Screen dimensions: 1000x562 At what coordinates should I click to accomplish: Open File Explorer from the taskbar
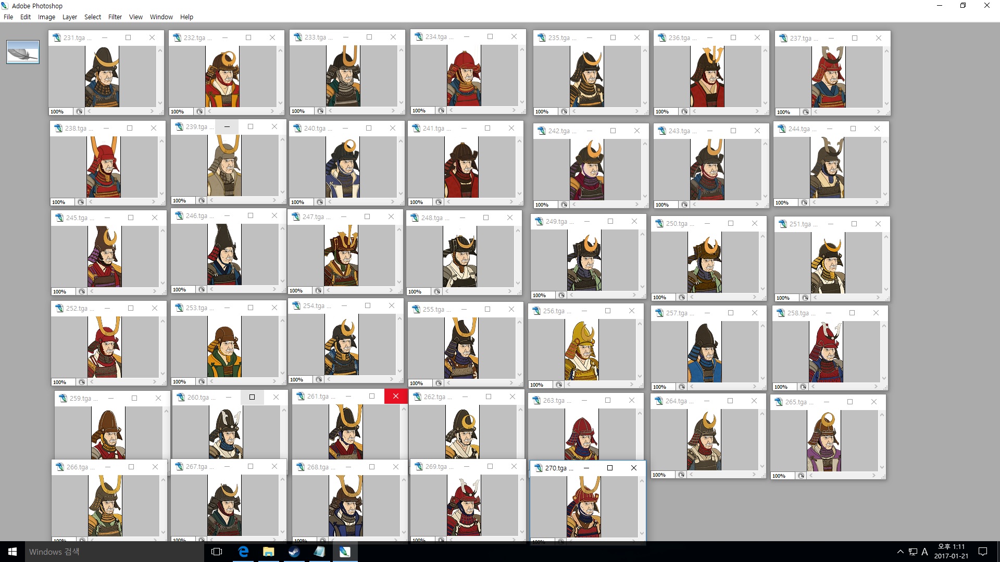click(269, 552)
